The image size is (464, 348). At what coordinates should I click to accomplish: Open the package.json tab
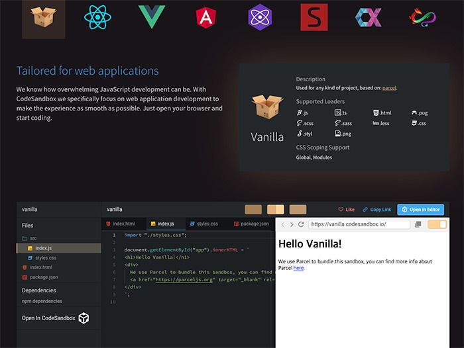point(251,224)
